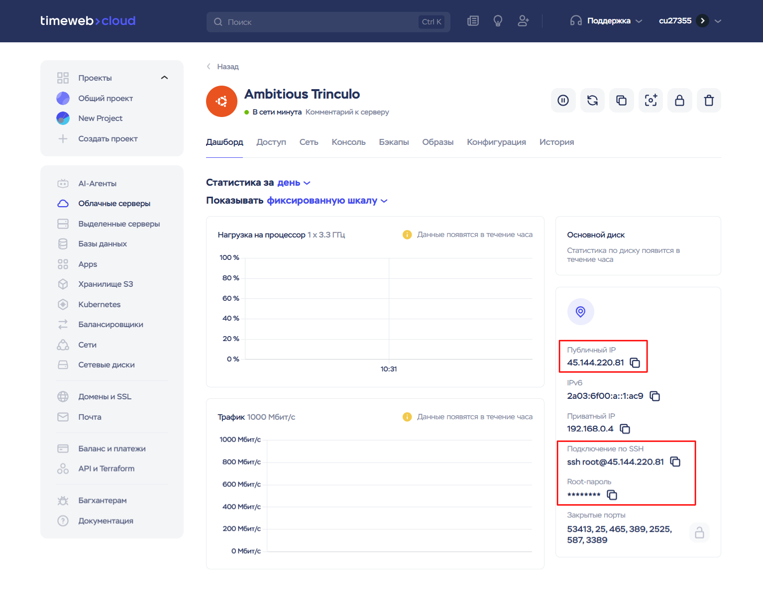Click the location pin icon
This screenshot has width=763, height=590.
point(580,312)
